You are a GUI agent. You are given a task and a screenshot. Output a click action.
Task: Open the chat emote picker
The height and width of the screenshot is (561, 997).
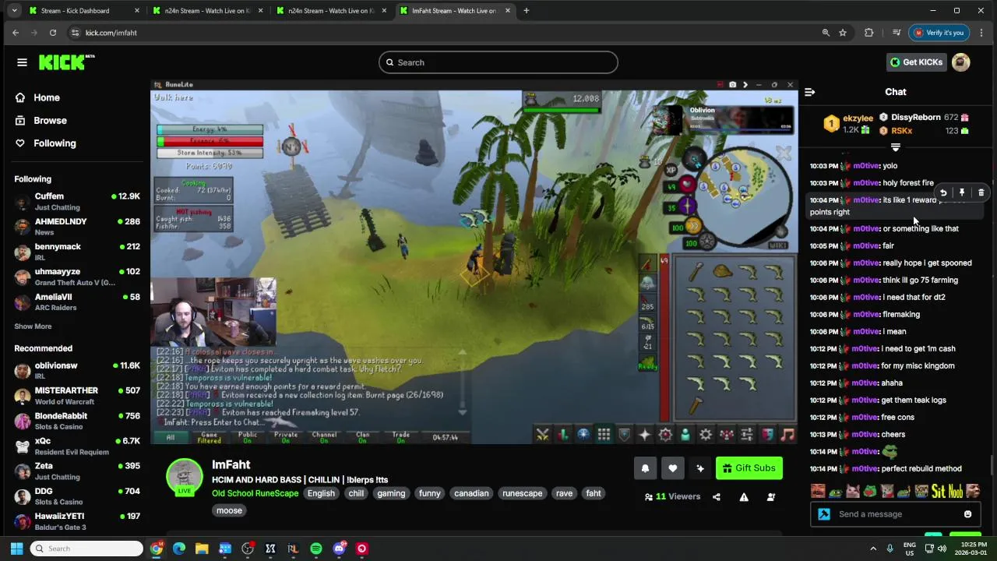pos(967,514)
